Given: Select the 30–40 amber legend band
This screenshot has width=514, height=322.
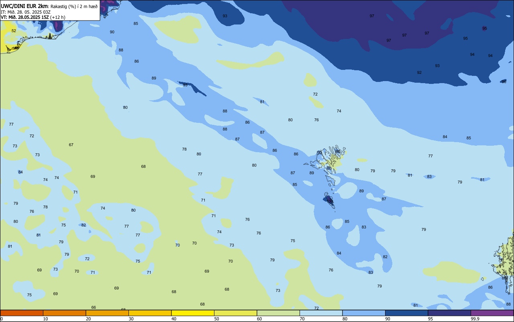Looking at the screenshot, I should pyautogui.click(x=150, y=313).
